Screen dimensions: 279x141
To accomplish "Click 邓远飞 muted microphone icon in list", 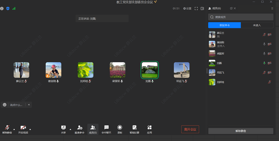I will (264, 72).
